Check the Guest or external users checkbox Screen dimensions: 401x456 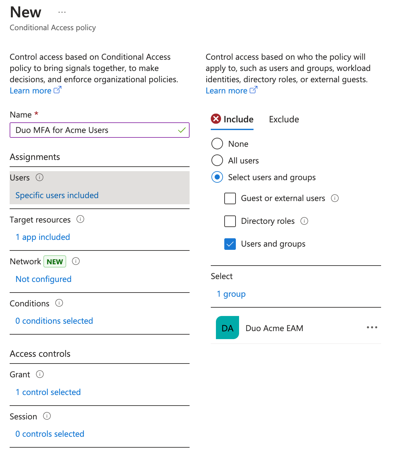point(230,198)
